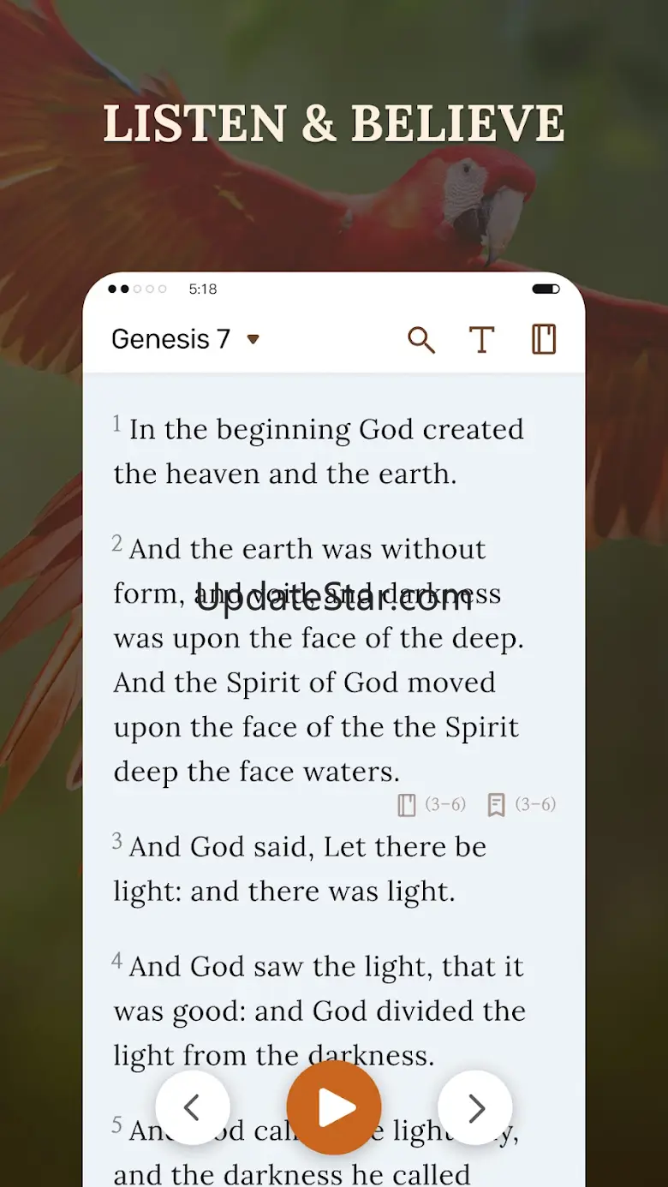Go to next chapter with right arrow
Viewport: 668px width, 1187px height.
475,1108
